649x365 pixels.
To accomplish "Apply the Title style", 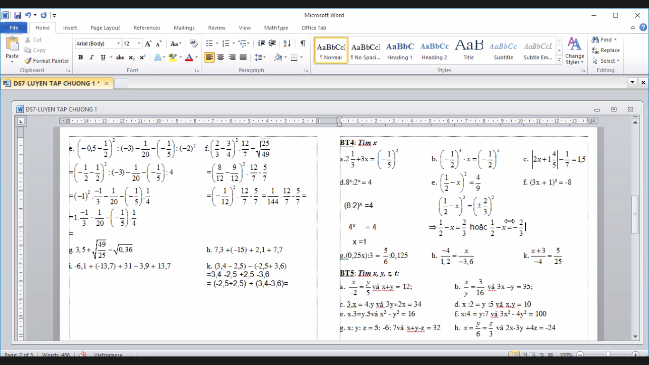I will [469, 50].
